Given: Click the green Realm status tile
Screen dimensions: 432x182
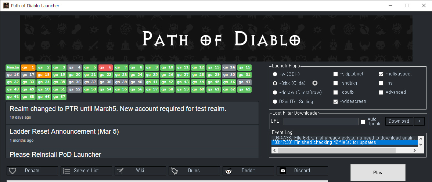Looking at the screenshot, I should click(x=13, y=67).
